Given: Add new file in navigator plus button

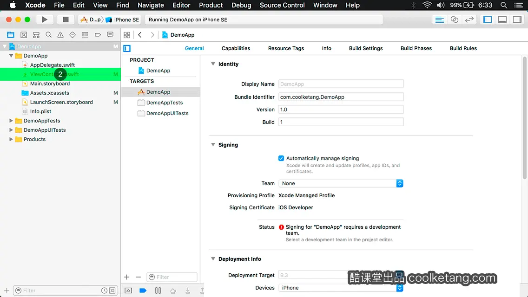Looking at the screenshot, I should pyautogui.click(x=7, y=291).
